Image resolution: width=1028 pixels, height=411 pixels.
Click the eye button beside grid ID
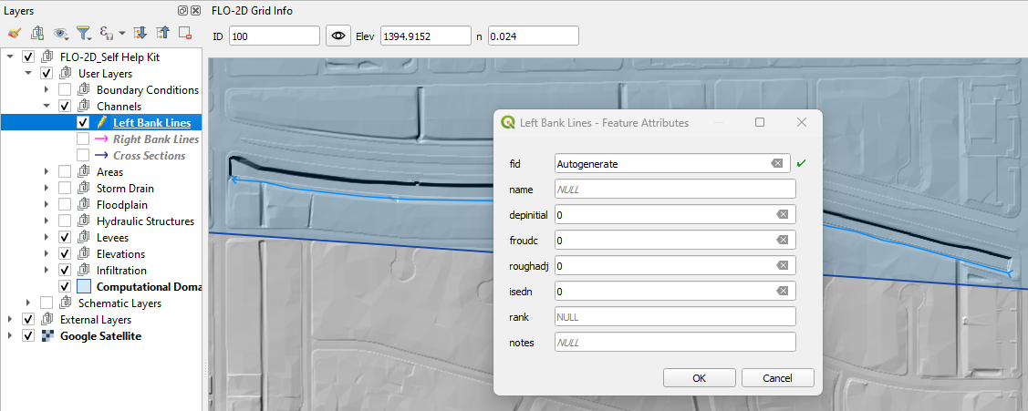click(338, 36)
